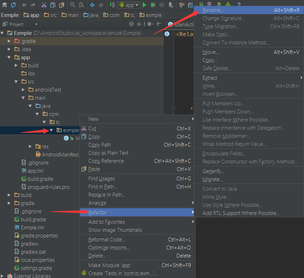304x278 pixels.
Task: Click the Debug bug toolbar icon
Action: [x=153, y=5]
